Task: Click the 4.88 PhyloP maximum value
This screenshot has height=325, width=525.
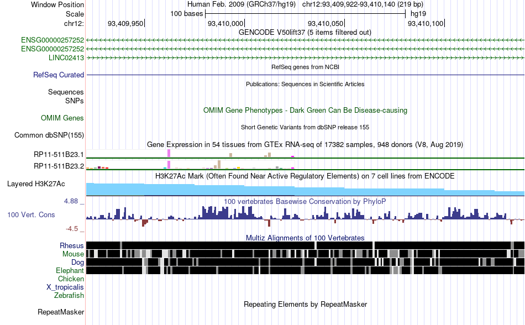Action: [71, 201]
